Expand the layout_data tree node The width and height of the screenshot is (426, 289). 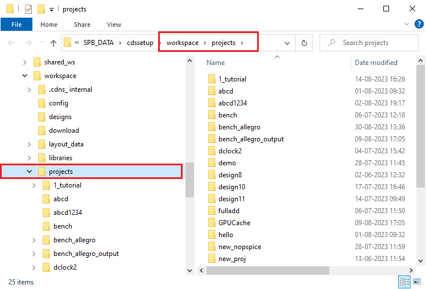point(28,144)
